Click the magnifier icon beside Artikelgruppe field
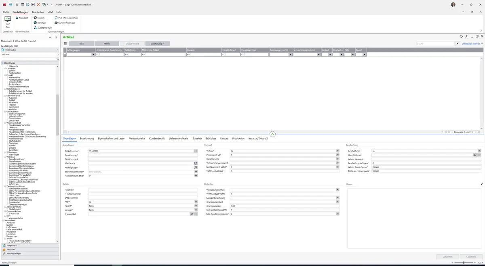 196,167
